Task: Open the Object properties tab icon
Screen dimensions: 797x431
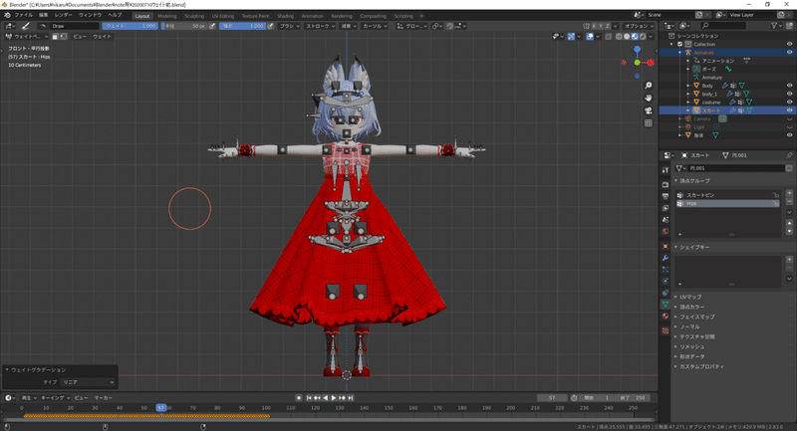Action: tap(665, 246)
